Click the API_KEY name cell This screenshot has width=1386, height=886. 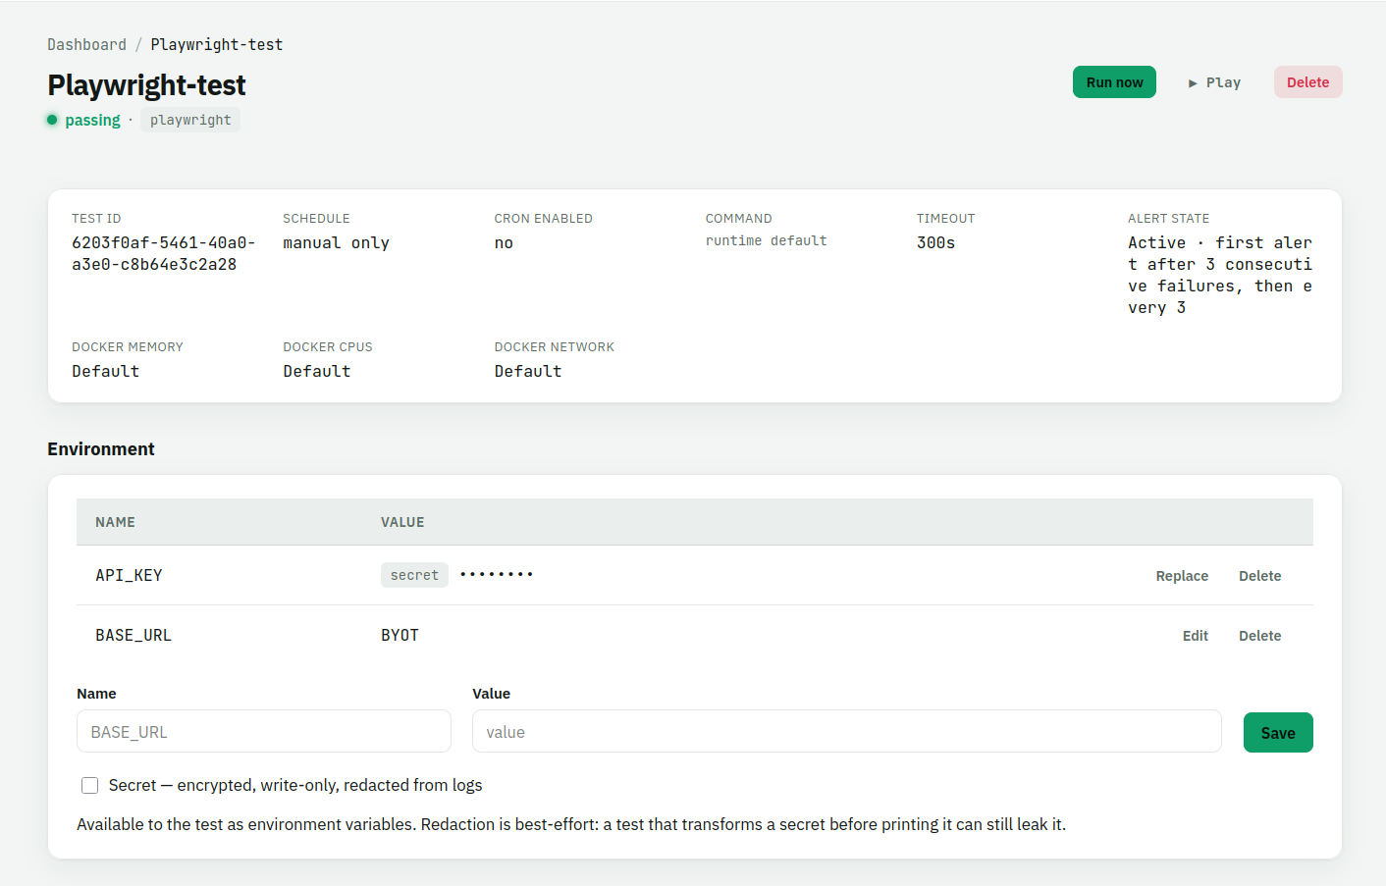[129, 575]
